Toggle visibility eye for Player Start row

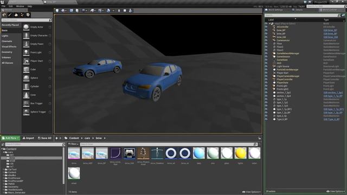[x=266, y=73]
